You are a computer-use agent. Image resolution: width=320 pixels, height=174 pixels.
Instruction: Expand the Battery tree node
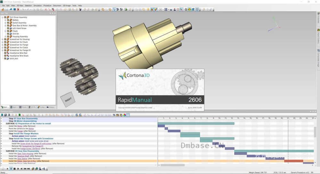pyautogui.click(x=5, y=20)
